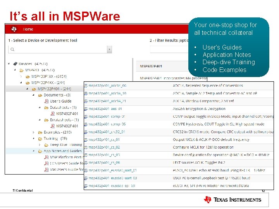Viewport: 279px width, 209px height.
Task: Collapse the Erratasheets folder
Action: pos(40,120)
